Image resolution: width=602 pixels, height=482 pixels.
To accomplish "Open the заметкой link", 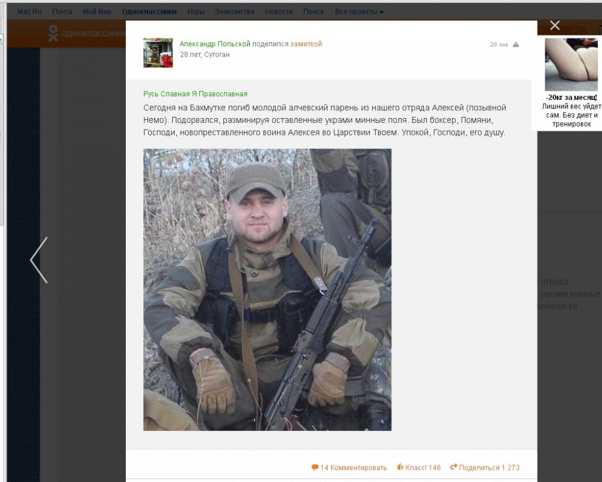I will pyautogui.click(x=306, y=44).
